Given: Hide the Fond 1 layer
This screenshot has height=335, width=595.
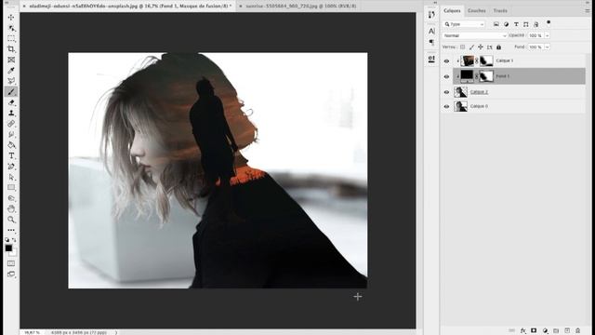Looking at the screenshot, I should pos(446,76).
